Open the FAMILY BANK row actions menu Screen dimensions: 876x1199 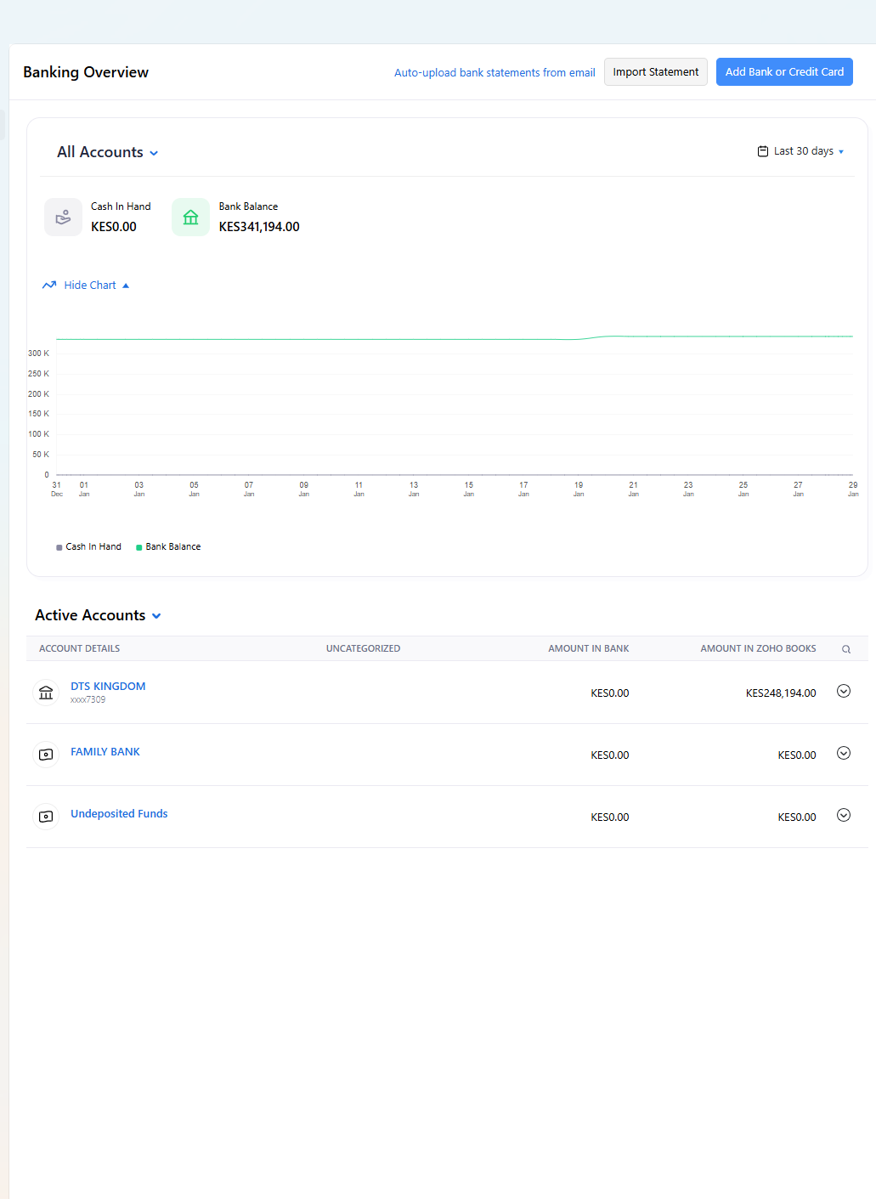coord(844,754)
